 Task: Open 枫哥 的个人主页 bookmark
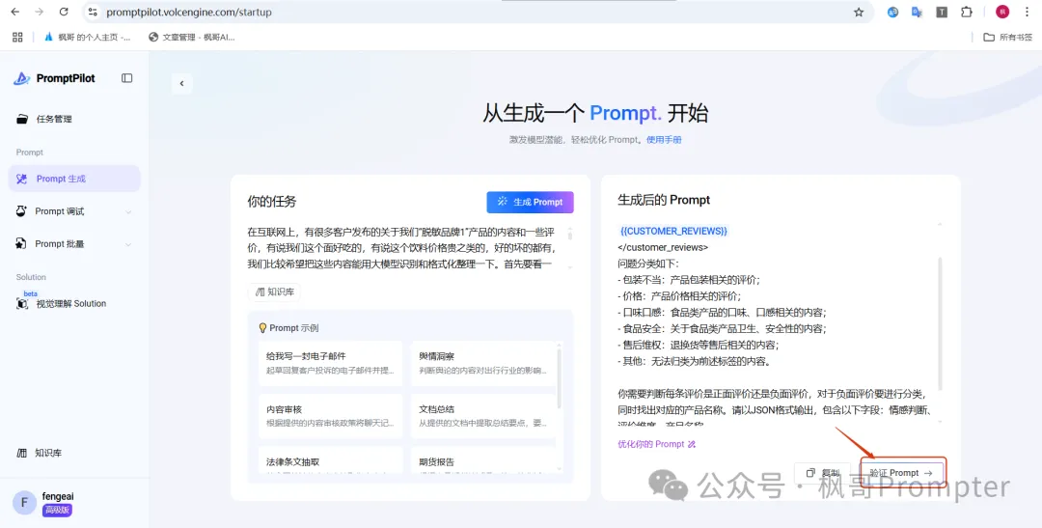pyautogui.click(x=88, y=38)
